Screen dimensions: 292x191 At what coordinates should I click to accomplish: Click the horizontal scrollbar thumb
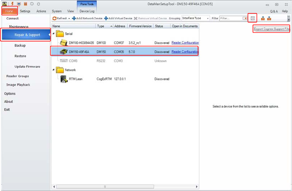click(105, 187)
